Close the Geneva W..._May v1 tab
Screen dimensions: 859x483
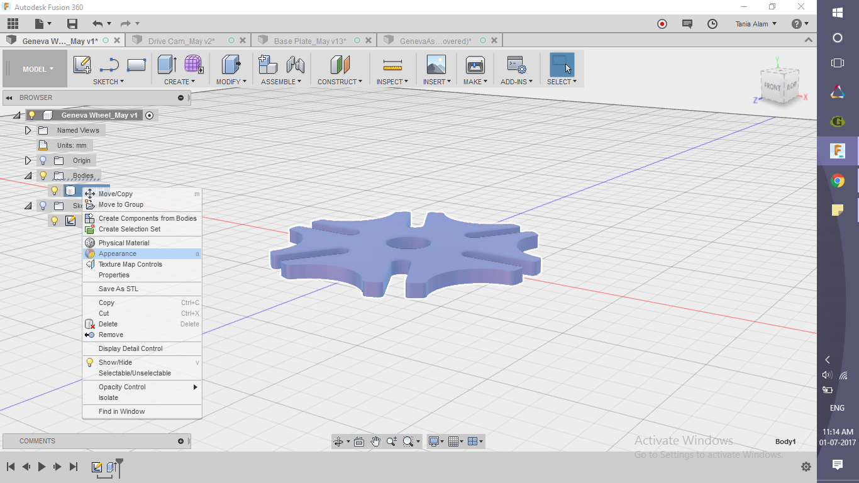[x=118, y=40]
